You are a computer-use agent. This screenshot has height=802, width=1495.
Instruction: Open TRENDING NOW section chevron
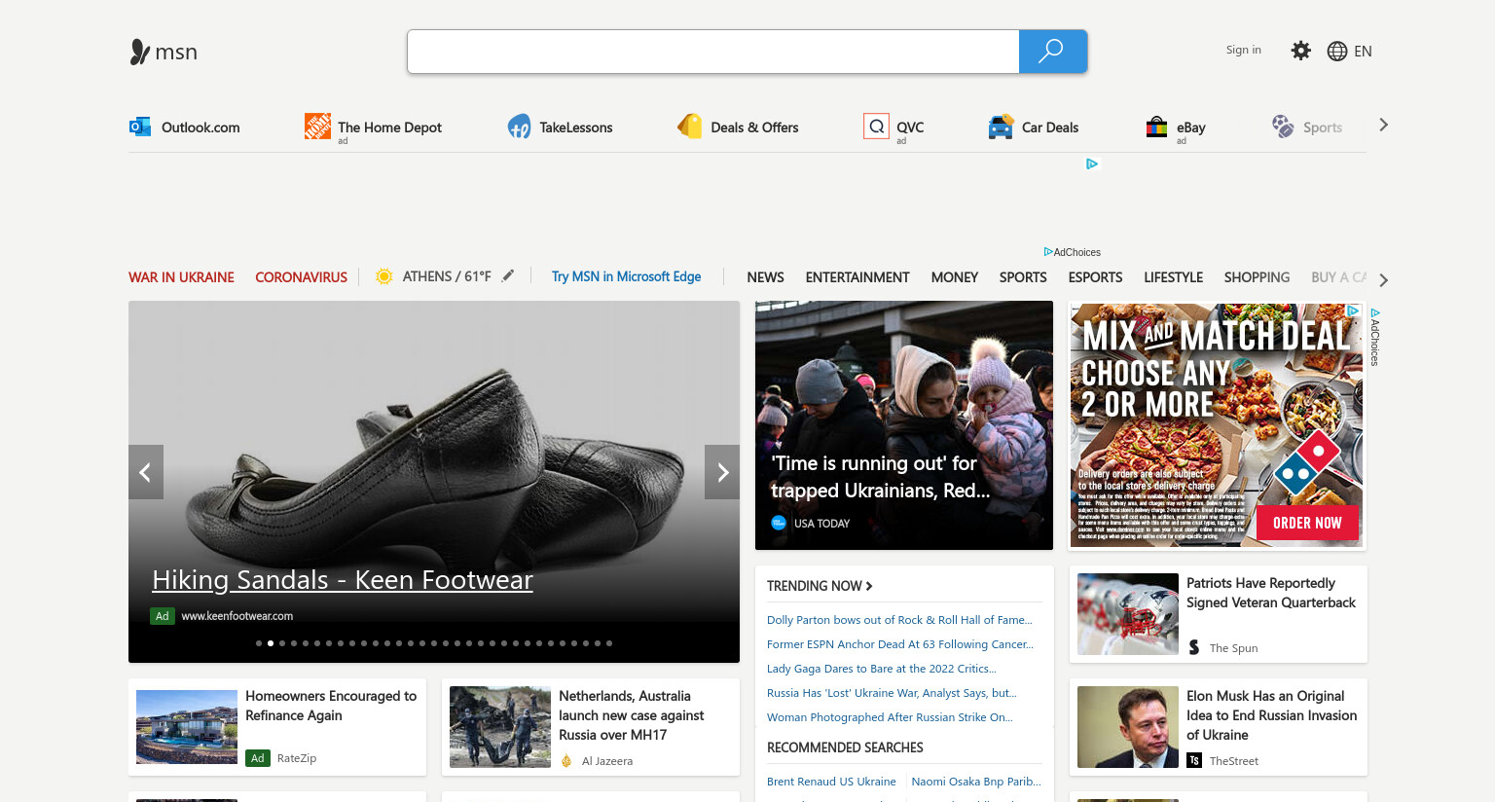869,586
